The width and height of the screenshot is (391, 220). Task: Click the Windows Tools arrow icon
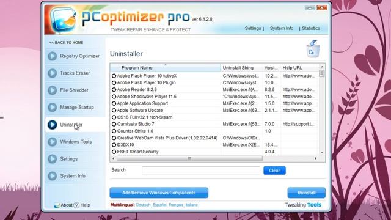53,142
